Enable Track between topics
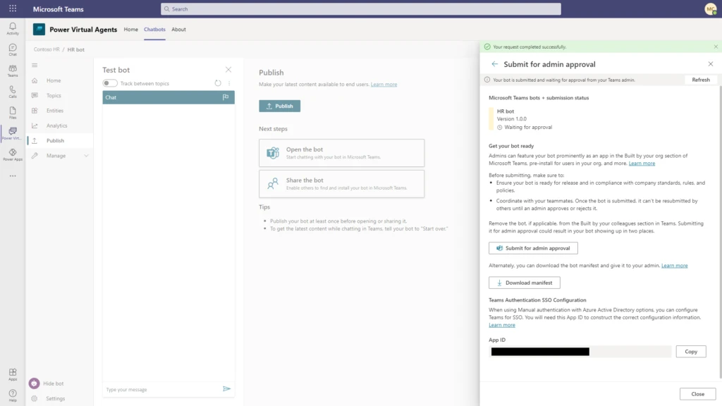This screenshot has height=406, width=722. tap(109, 82)
